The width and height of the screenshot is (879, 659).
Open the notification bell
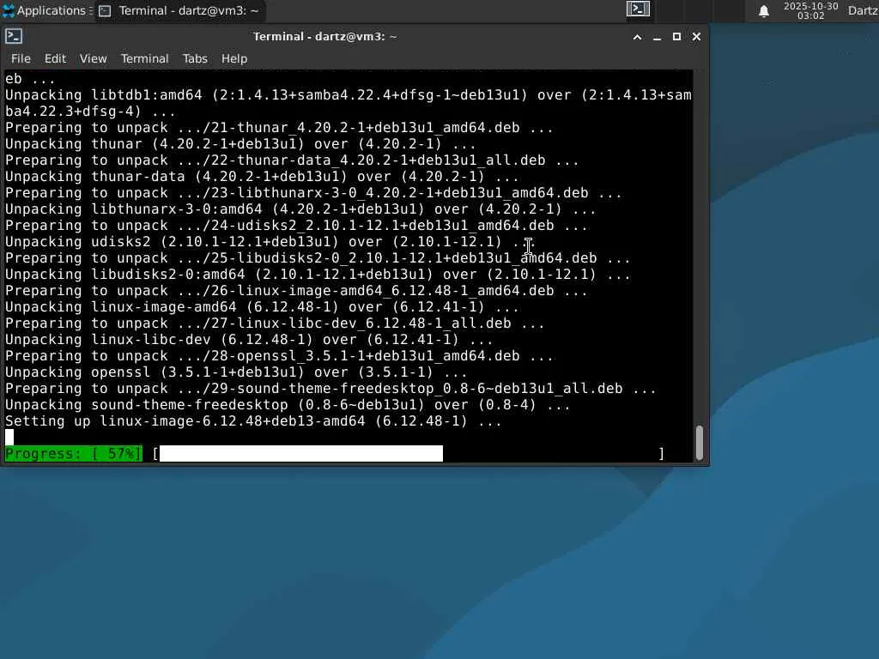(763, 10)
